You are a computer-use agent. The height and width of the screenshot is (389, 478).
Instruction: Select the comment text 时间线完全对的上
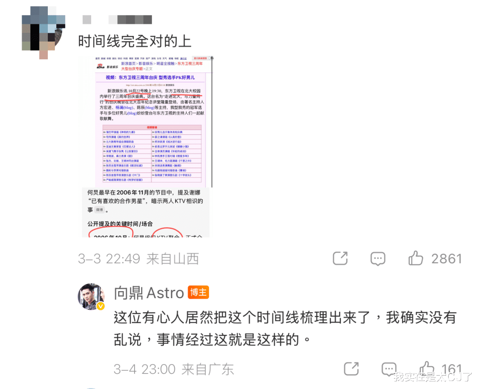[135, 41]
